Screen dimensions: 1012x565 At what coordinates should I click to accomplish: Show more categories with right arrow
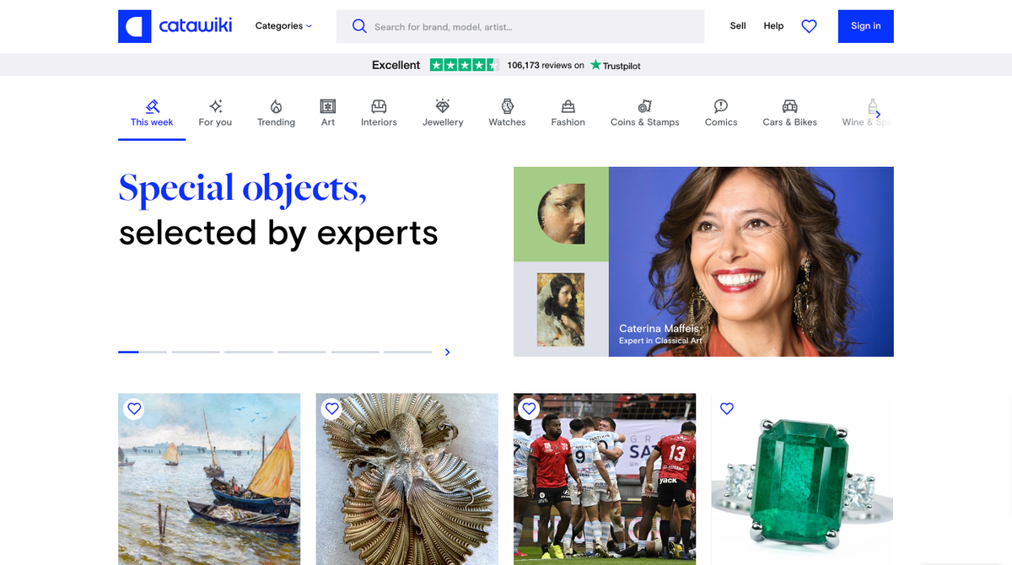coord(878,115)
